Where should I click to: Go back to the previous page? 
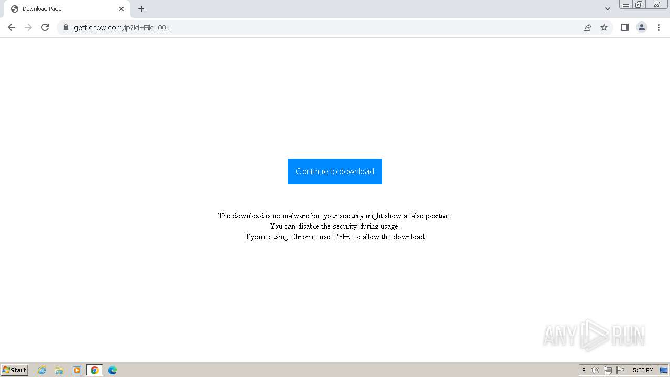pyautogui.click(x=12, y=27)
